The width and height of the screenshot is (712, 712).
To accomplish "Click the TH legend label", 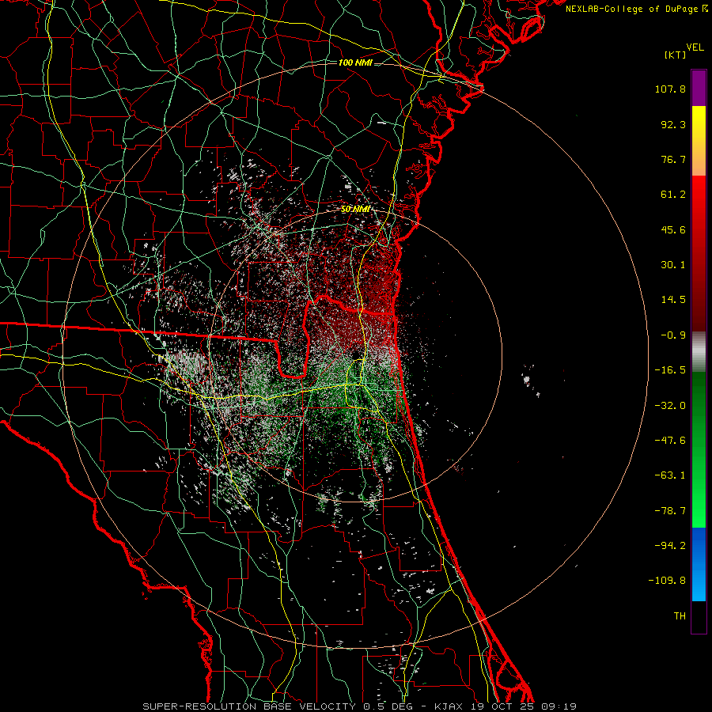I will click(680, 616).
